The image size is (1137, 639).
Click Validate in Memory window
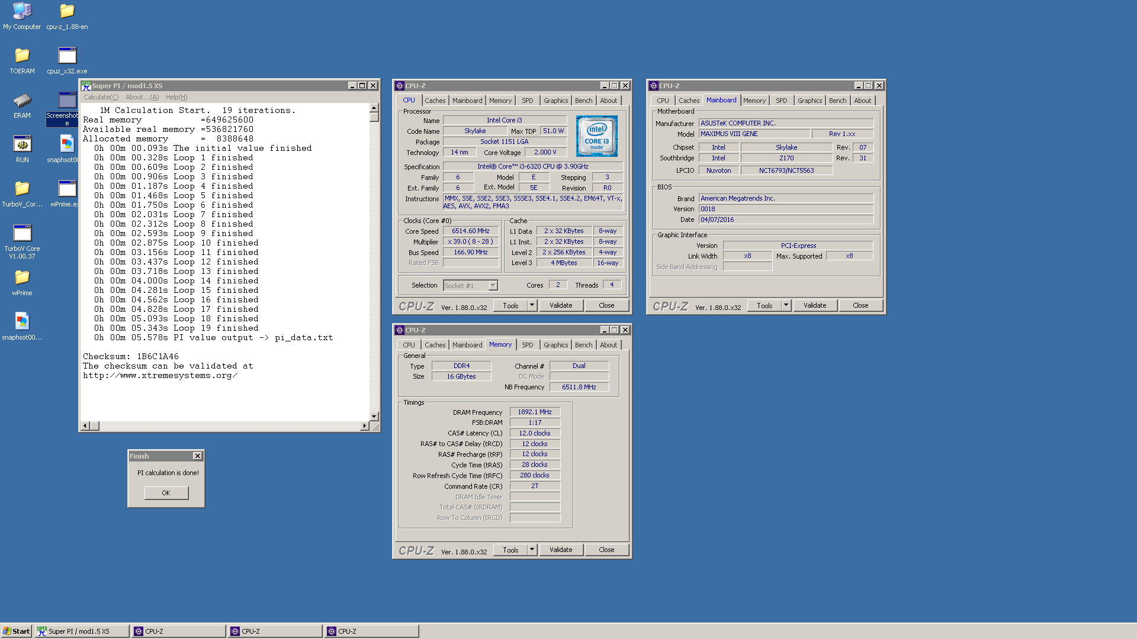point(561,550)
